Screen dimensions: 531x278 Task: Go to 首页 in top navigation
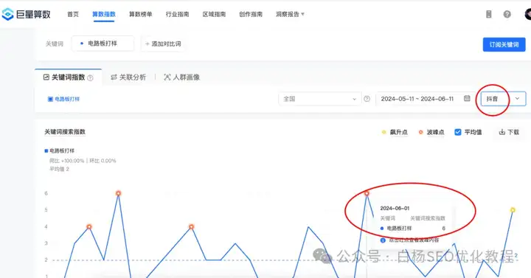point(73,14)
